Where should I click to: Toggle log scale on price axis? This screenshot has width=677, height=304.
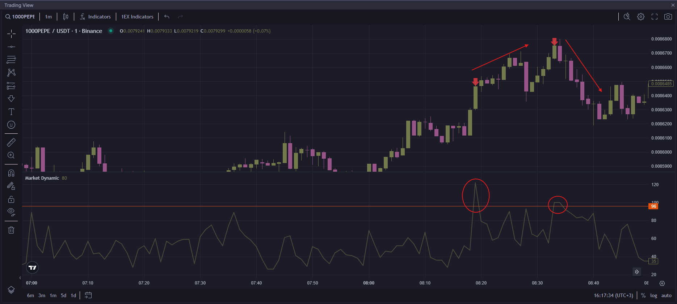(x=653, y=295)
